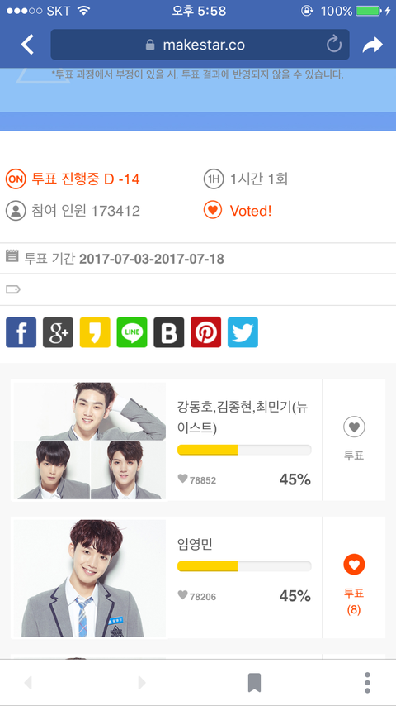Share poll through LINE icon
Screen dimensions: 396x706
132,332
